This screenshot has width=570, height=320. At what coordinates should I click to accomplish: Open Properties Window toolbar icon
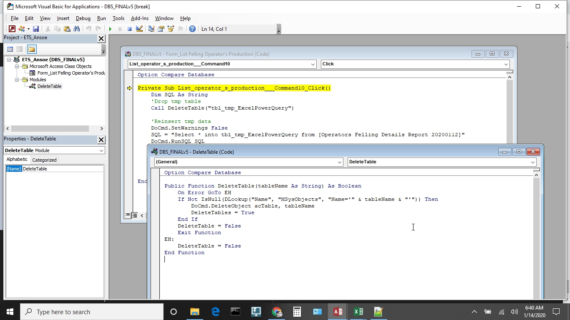(x=161, y=29)
